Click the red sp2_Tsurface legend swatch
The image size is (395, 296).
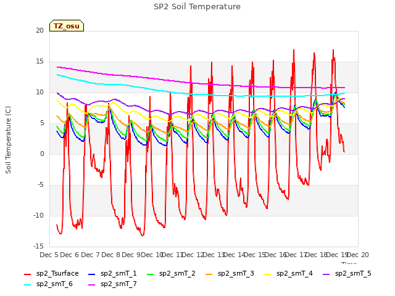(27, 274)
